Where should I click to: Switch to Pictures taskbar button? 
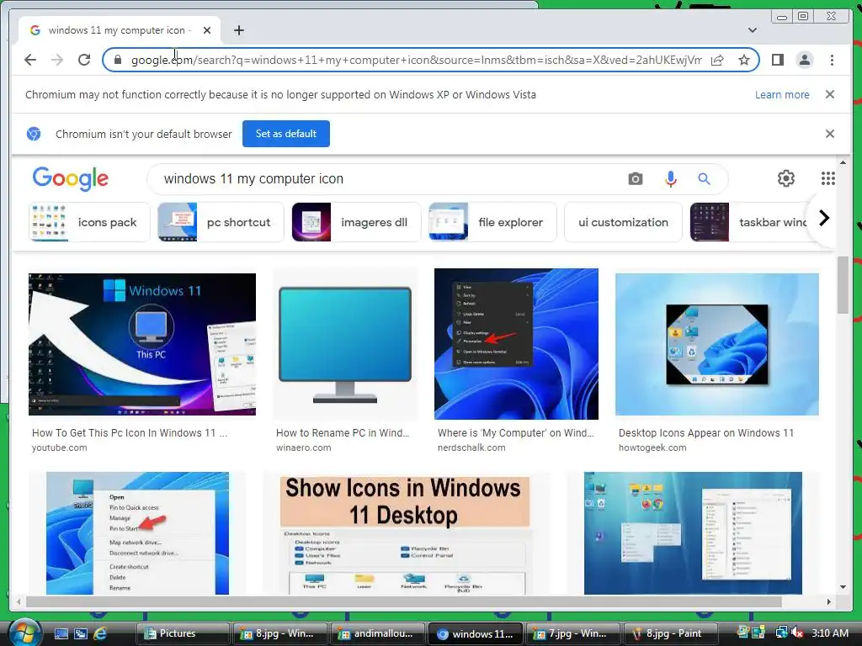click(x=183, y=633)
